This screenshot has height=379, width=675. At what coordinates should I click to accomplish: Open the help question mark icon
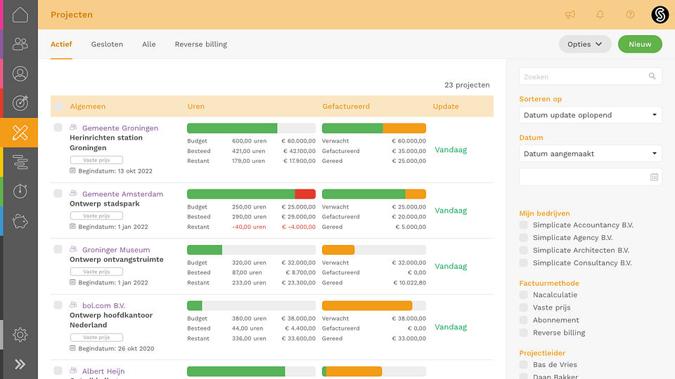(630, 15)
